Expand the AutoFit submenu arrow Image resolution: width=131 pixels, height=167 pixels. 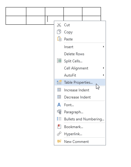(x=103, y=75)
